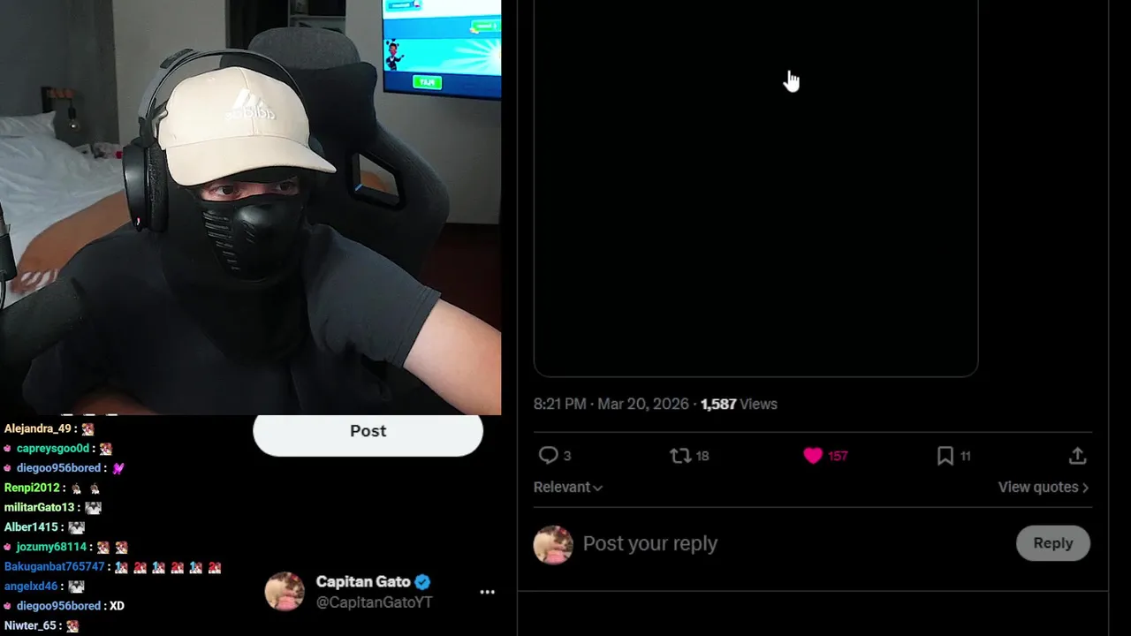
Task: Click the webcam stream overlay
Action: 250,207
